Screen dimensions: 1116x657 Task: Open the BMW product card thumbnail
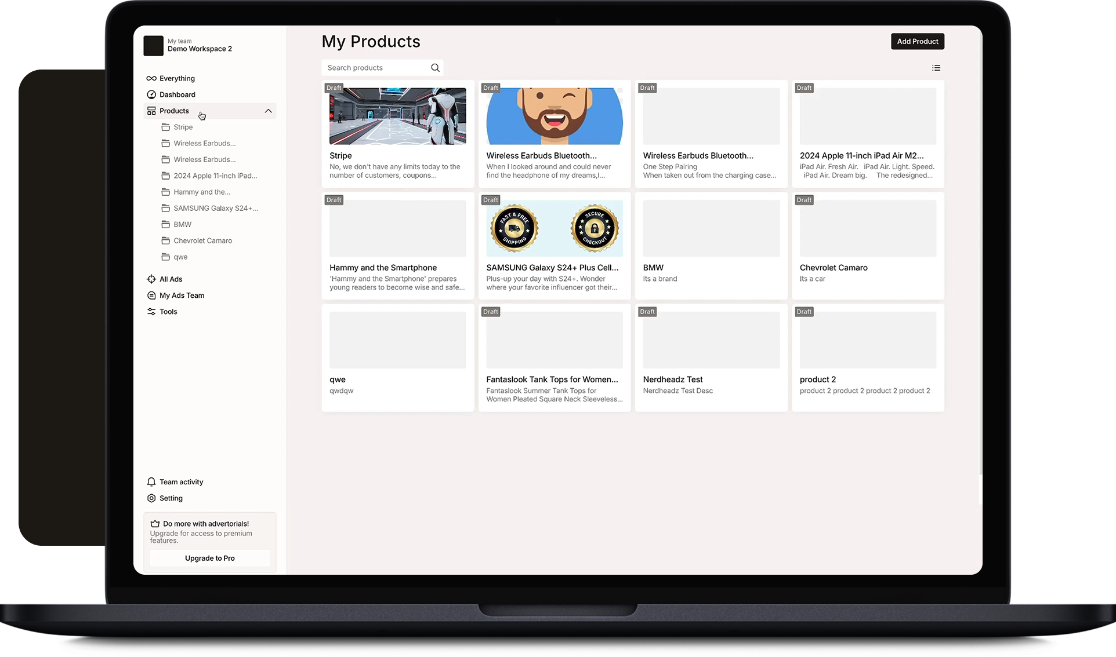click(711, 228)
